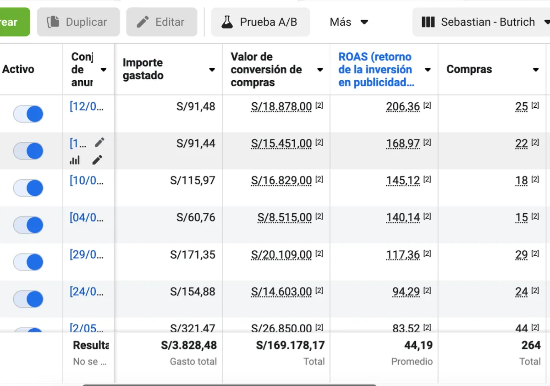The image size is (550, 386).
Task: Click the columns icon beside Sebastian - Butrich
Action: click(428, 22)
